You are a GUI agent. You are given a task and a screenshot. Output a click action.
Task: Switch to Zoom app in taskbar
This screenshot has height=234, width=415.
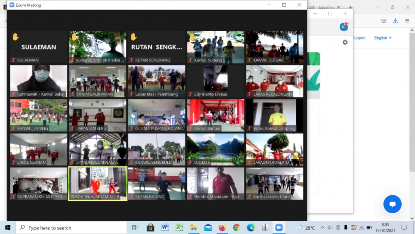[279, 228]
